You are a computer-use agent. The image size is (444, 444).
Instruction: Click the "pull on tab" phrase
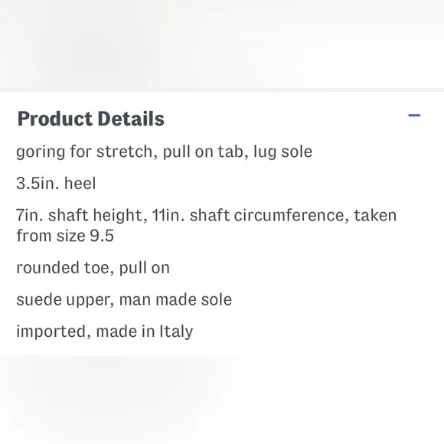pos(203,152)
